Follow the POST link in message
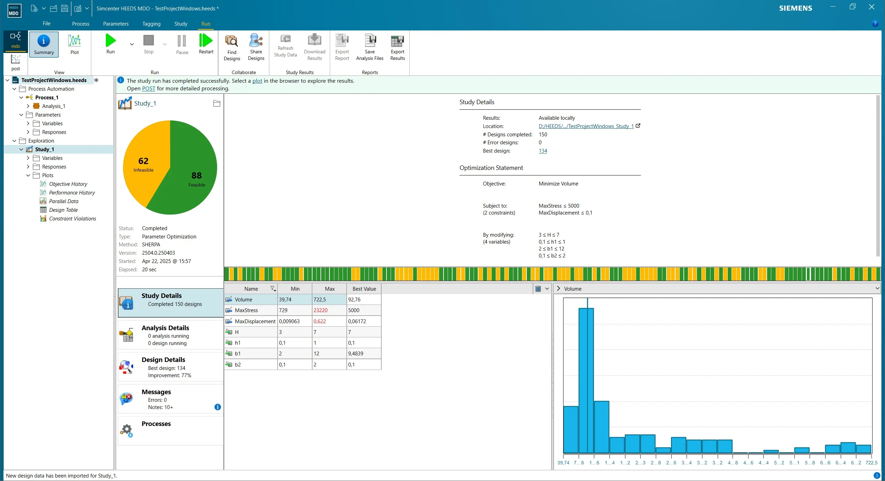The image size is (885, 481). [x=149, y=88]
